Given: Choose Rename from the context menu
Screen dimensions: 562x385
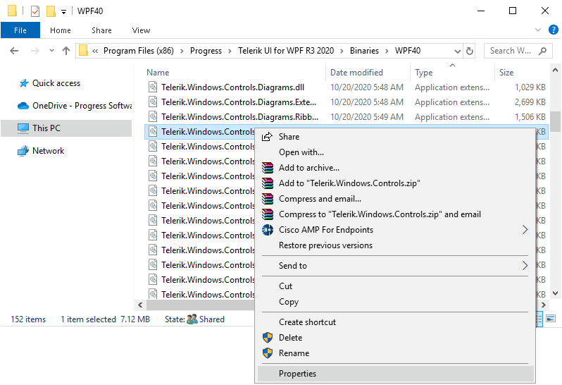Looking at the screenshot, I should [x=396, y=353].
